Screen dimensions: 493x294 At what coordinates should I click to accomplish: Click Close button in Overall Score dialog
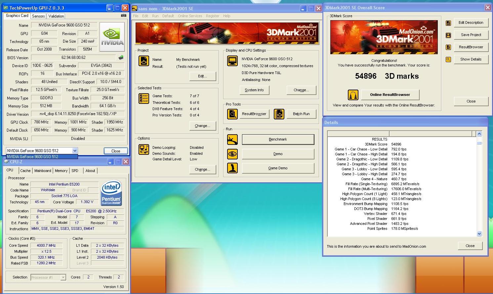point(471,101)
